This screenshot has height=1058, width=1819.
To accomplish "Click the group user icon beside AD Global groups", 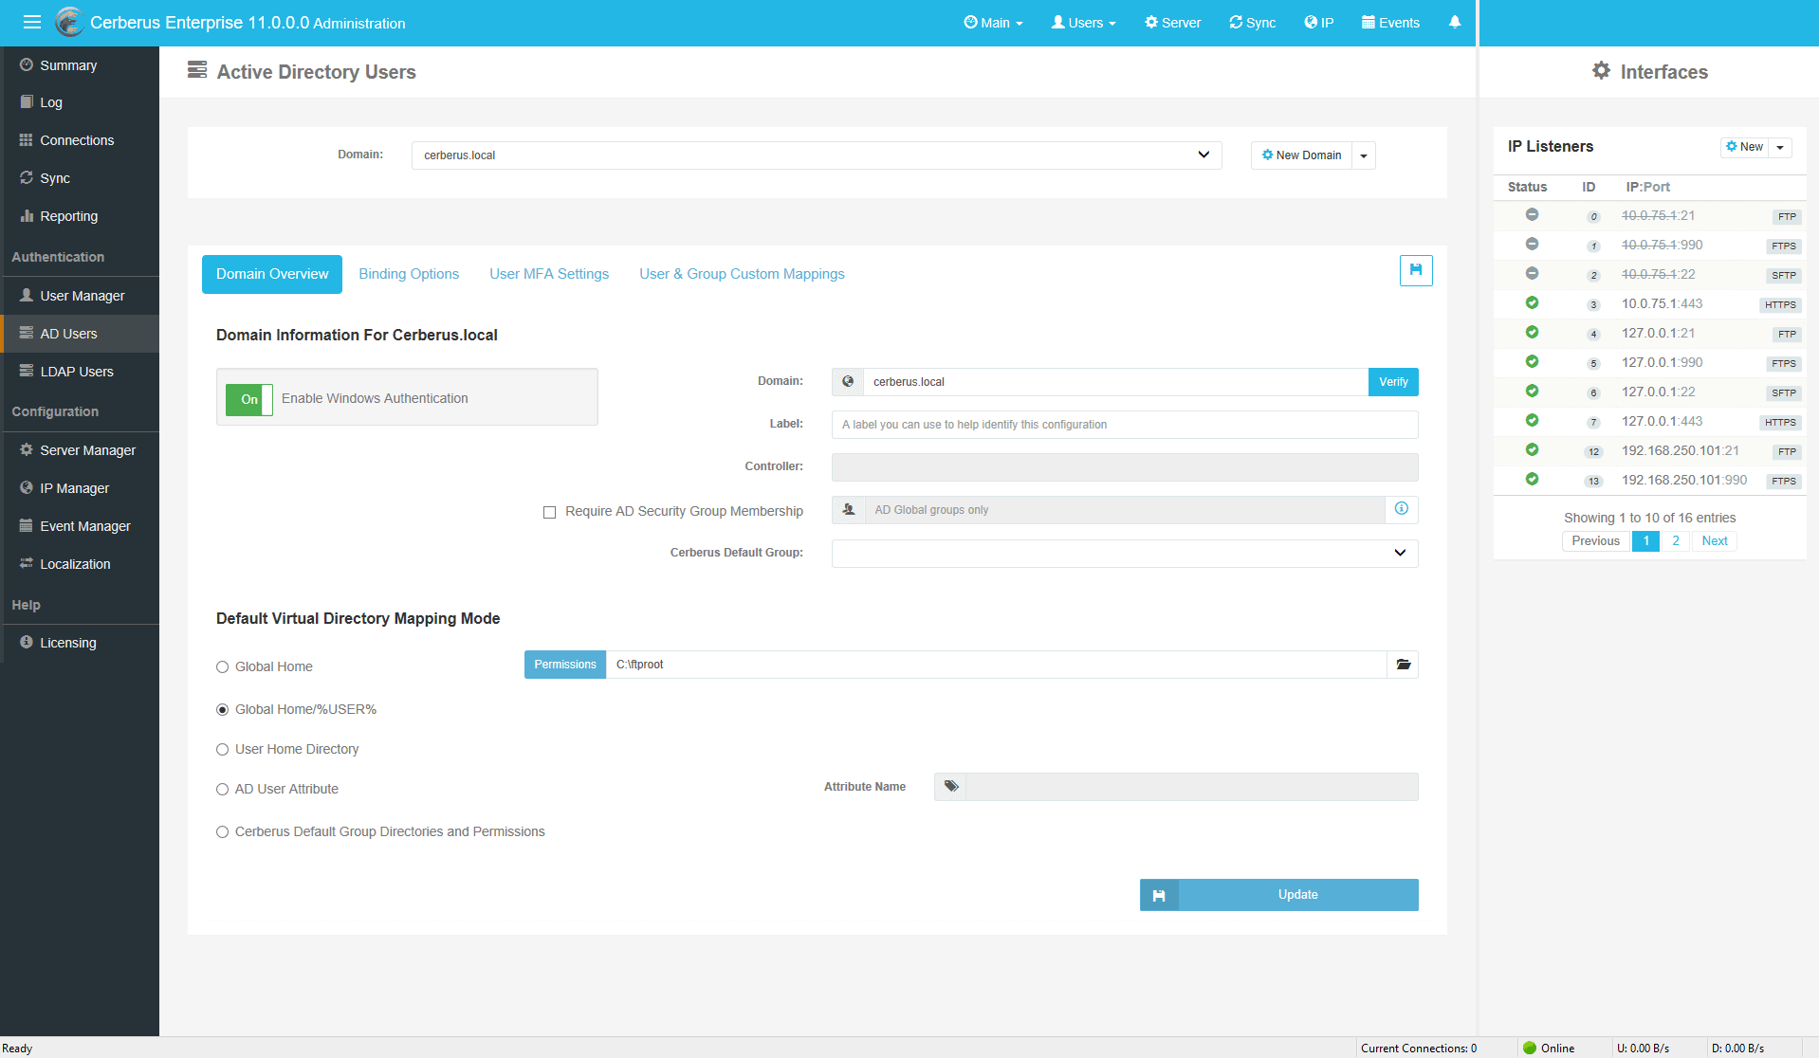I will pos(849,509).
